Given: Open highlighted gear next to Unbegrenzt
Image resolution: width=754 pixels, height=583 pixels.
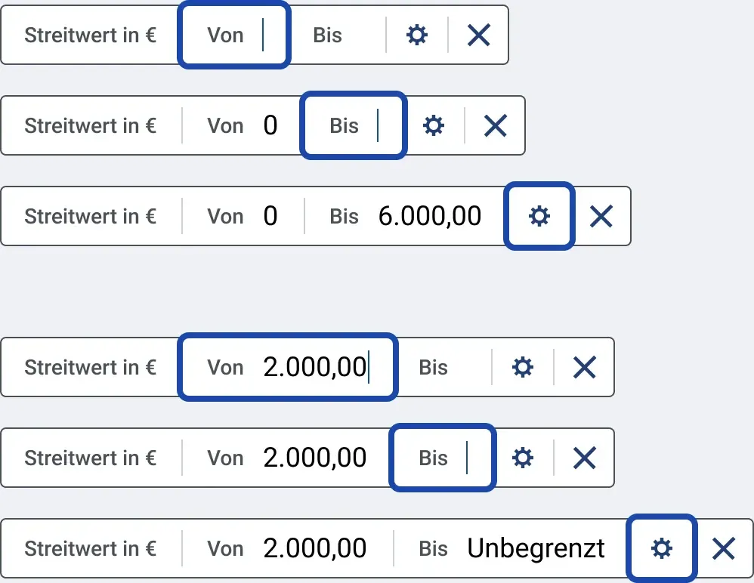Looking at the screenshot, I should [x=662, y=548].
